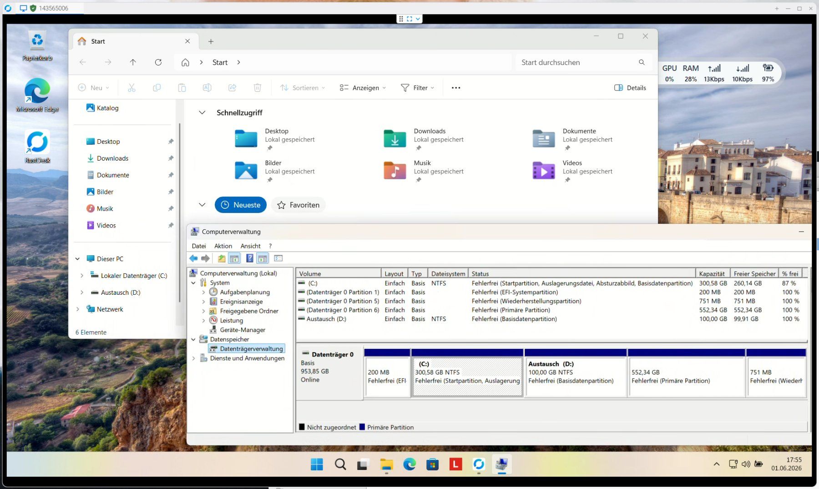Open the Aktion menu
819x489 pixels.
tap(223, 246)
